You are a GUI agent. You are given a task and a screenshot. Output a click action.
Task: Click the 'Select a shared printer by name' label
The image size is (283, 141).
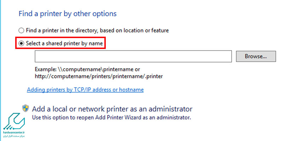click(x=64, y=43)
